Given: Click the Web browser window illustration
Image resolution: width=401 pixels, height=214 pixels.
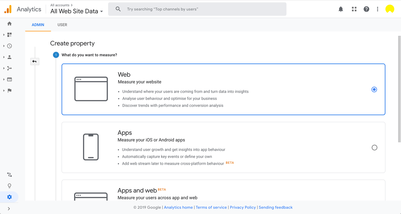Looking at the screenshot, I should (x=91, y=89).
